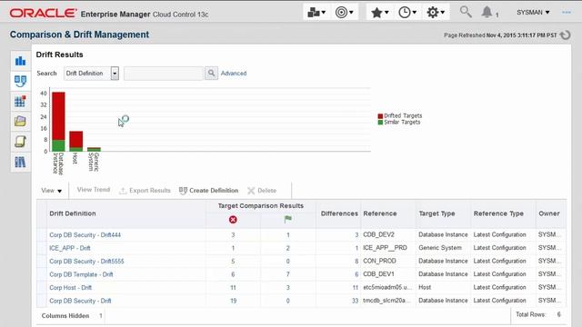Click View Trend
This screenshot has height=327, width=582.
pyautogui.click(x=93, y=190)
